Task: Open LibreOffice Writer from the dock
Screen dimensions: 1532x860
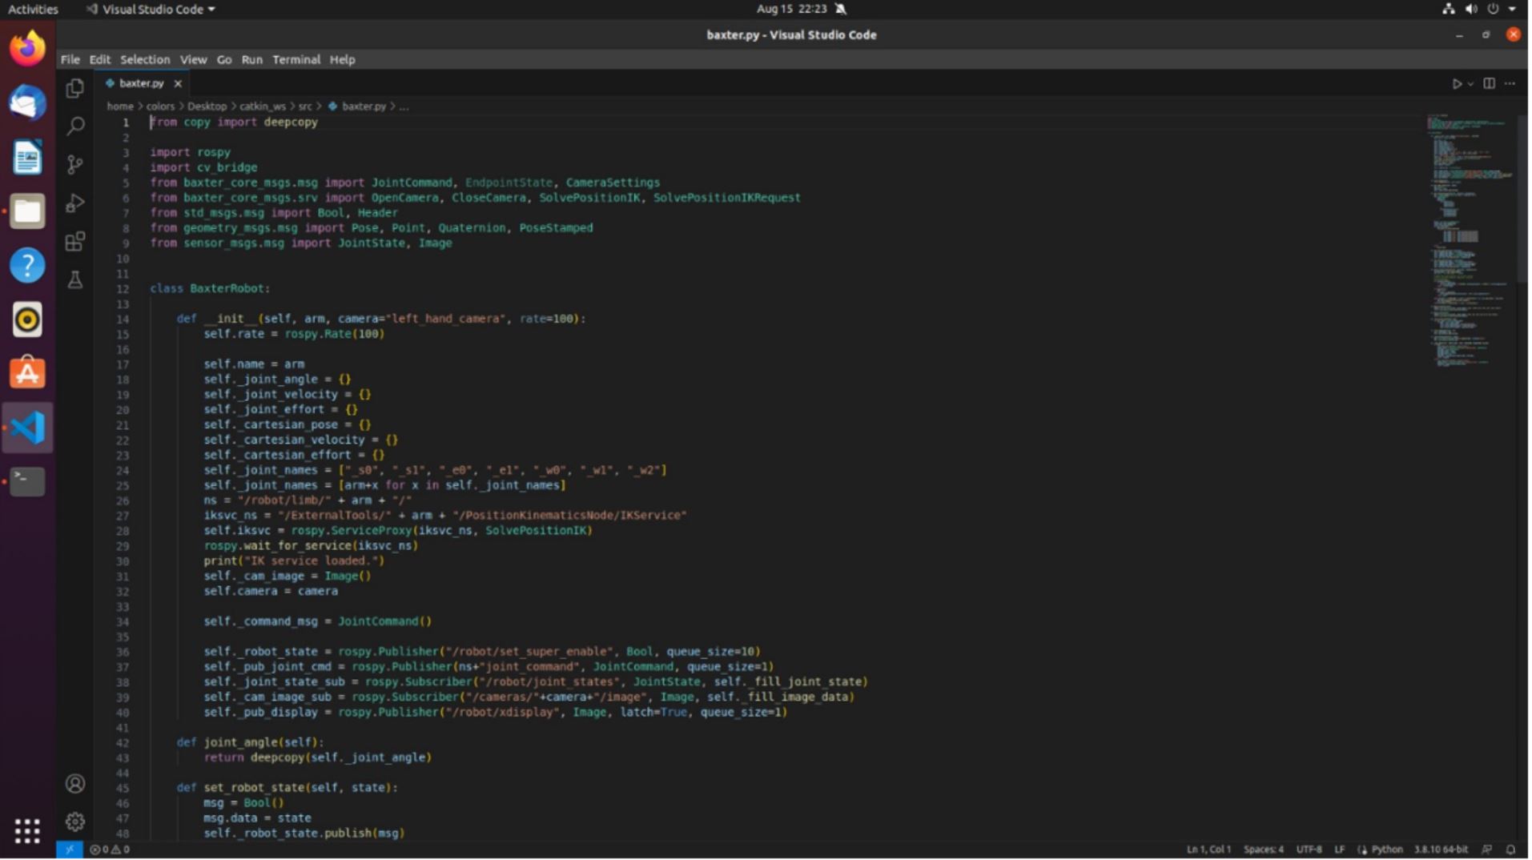Action: coord(27,158)
